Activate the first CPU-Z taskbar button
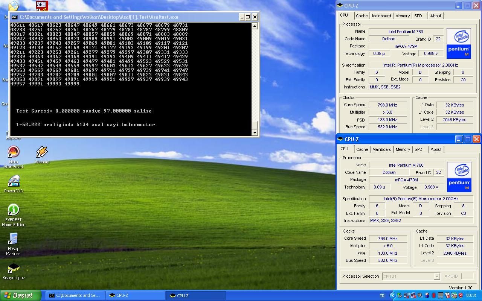This screenshot has width=482, height=301. pos(136,295)
